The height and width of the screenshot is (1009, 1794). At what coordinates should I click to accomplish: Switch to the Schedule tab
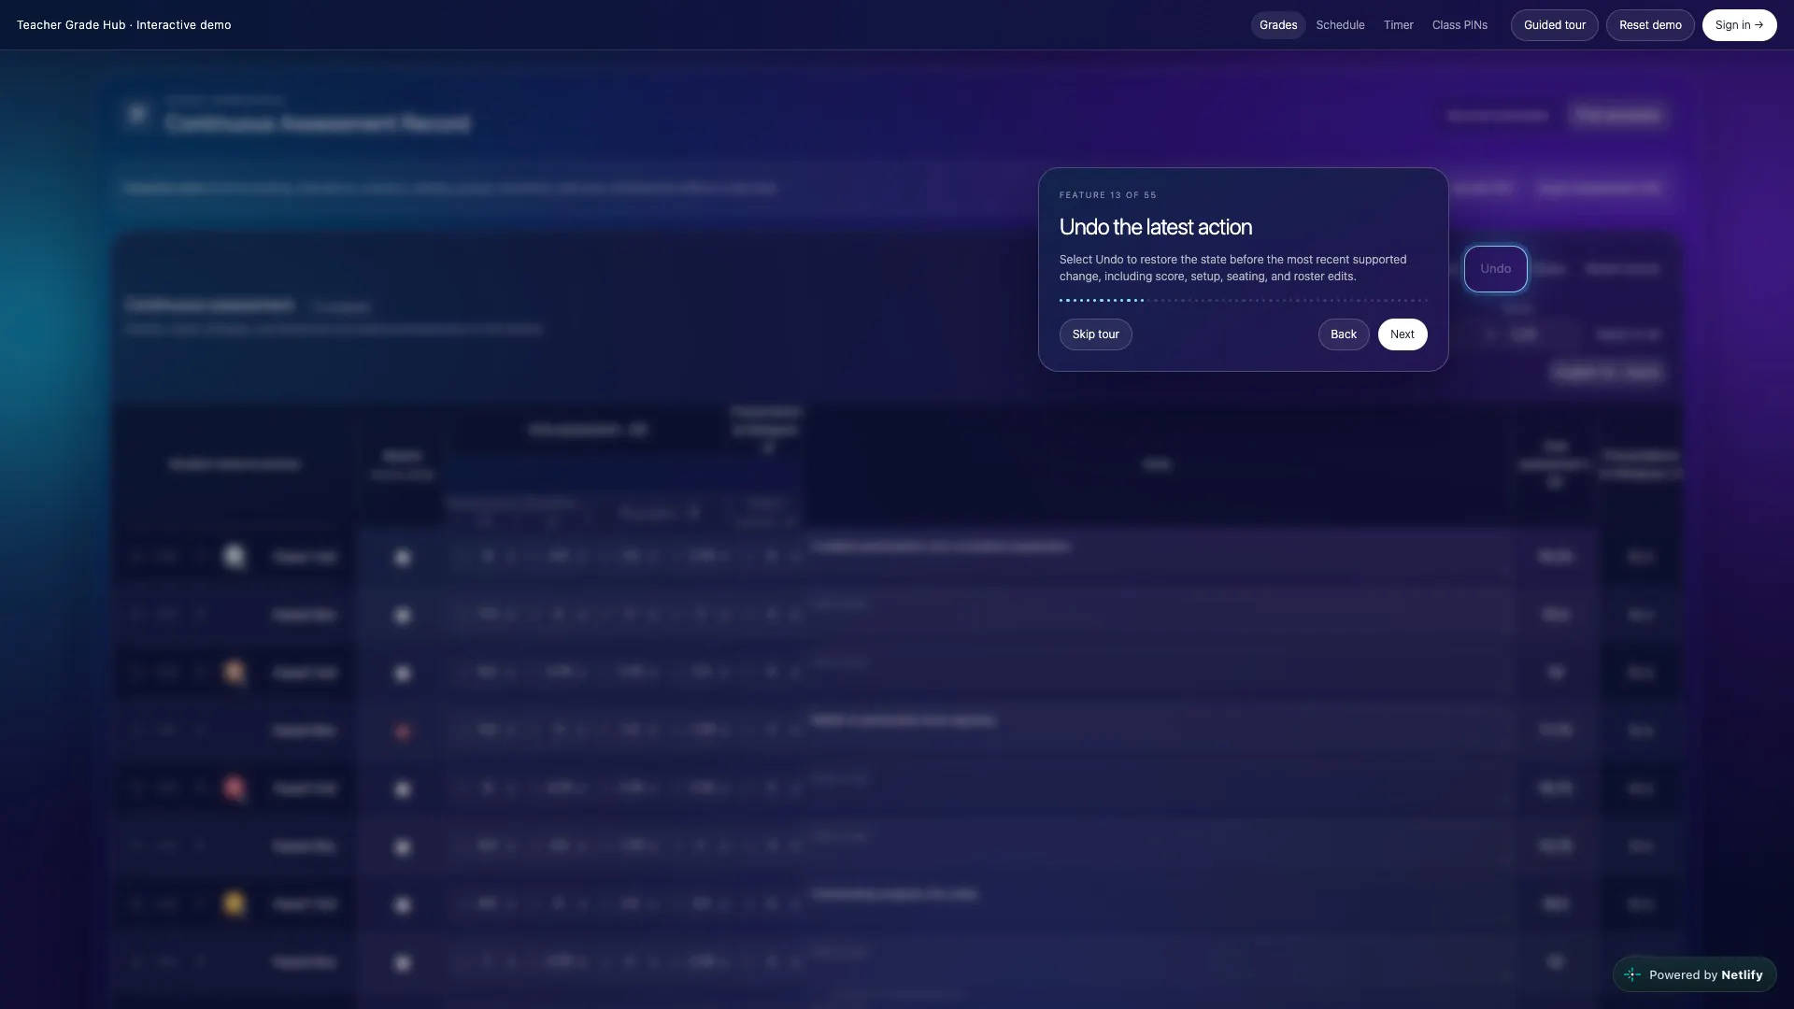point(1340,25)
